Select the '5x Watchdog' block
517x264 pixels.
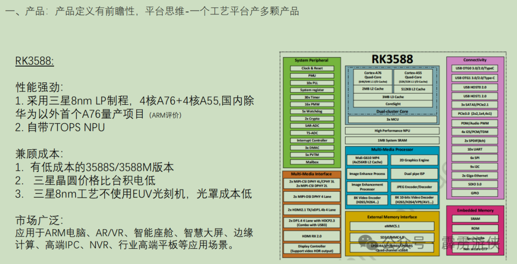pos(312,111)
